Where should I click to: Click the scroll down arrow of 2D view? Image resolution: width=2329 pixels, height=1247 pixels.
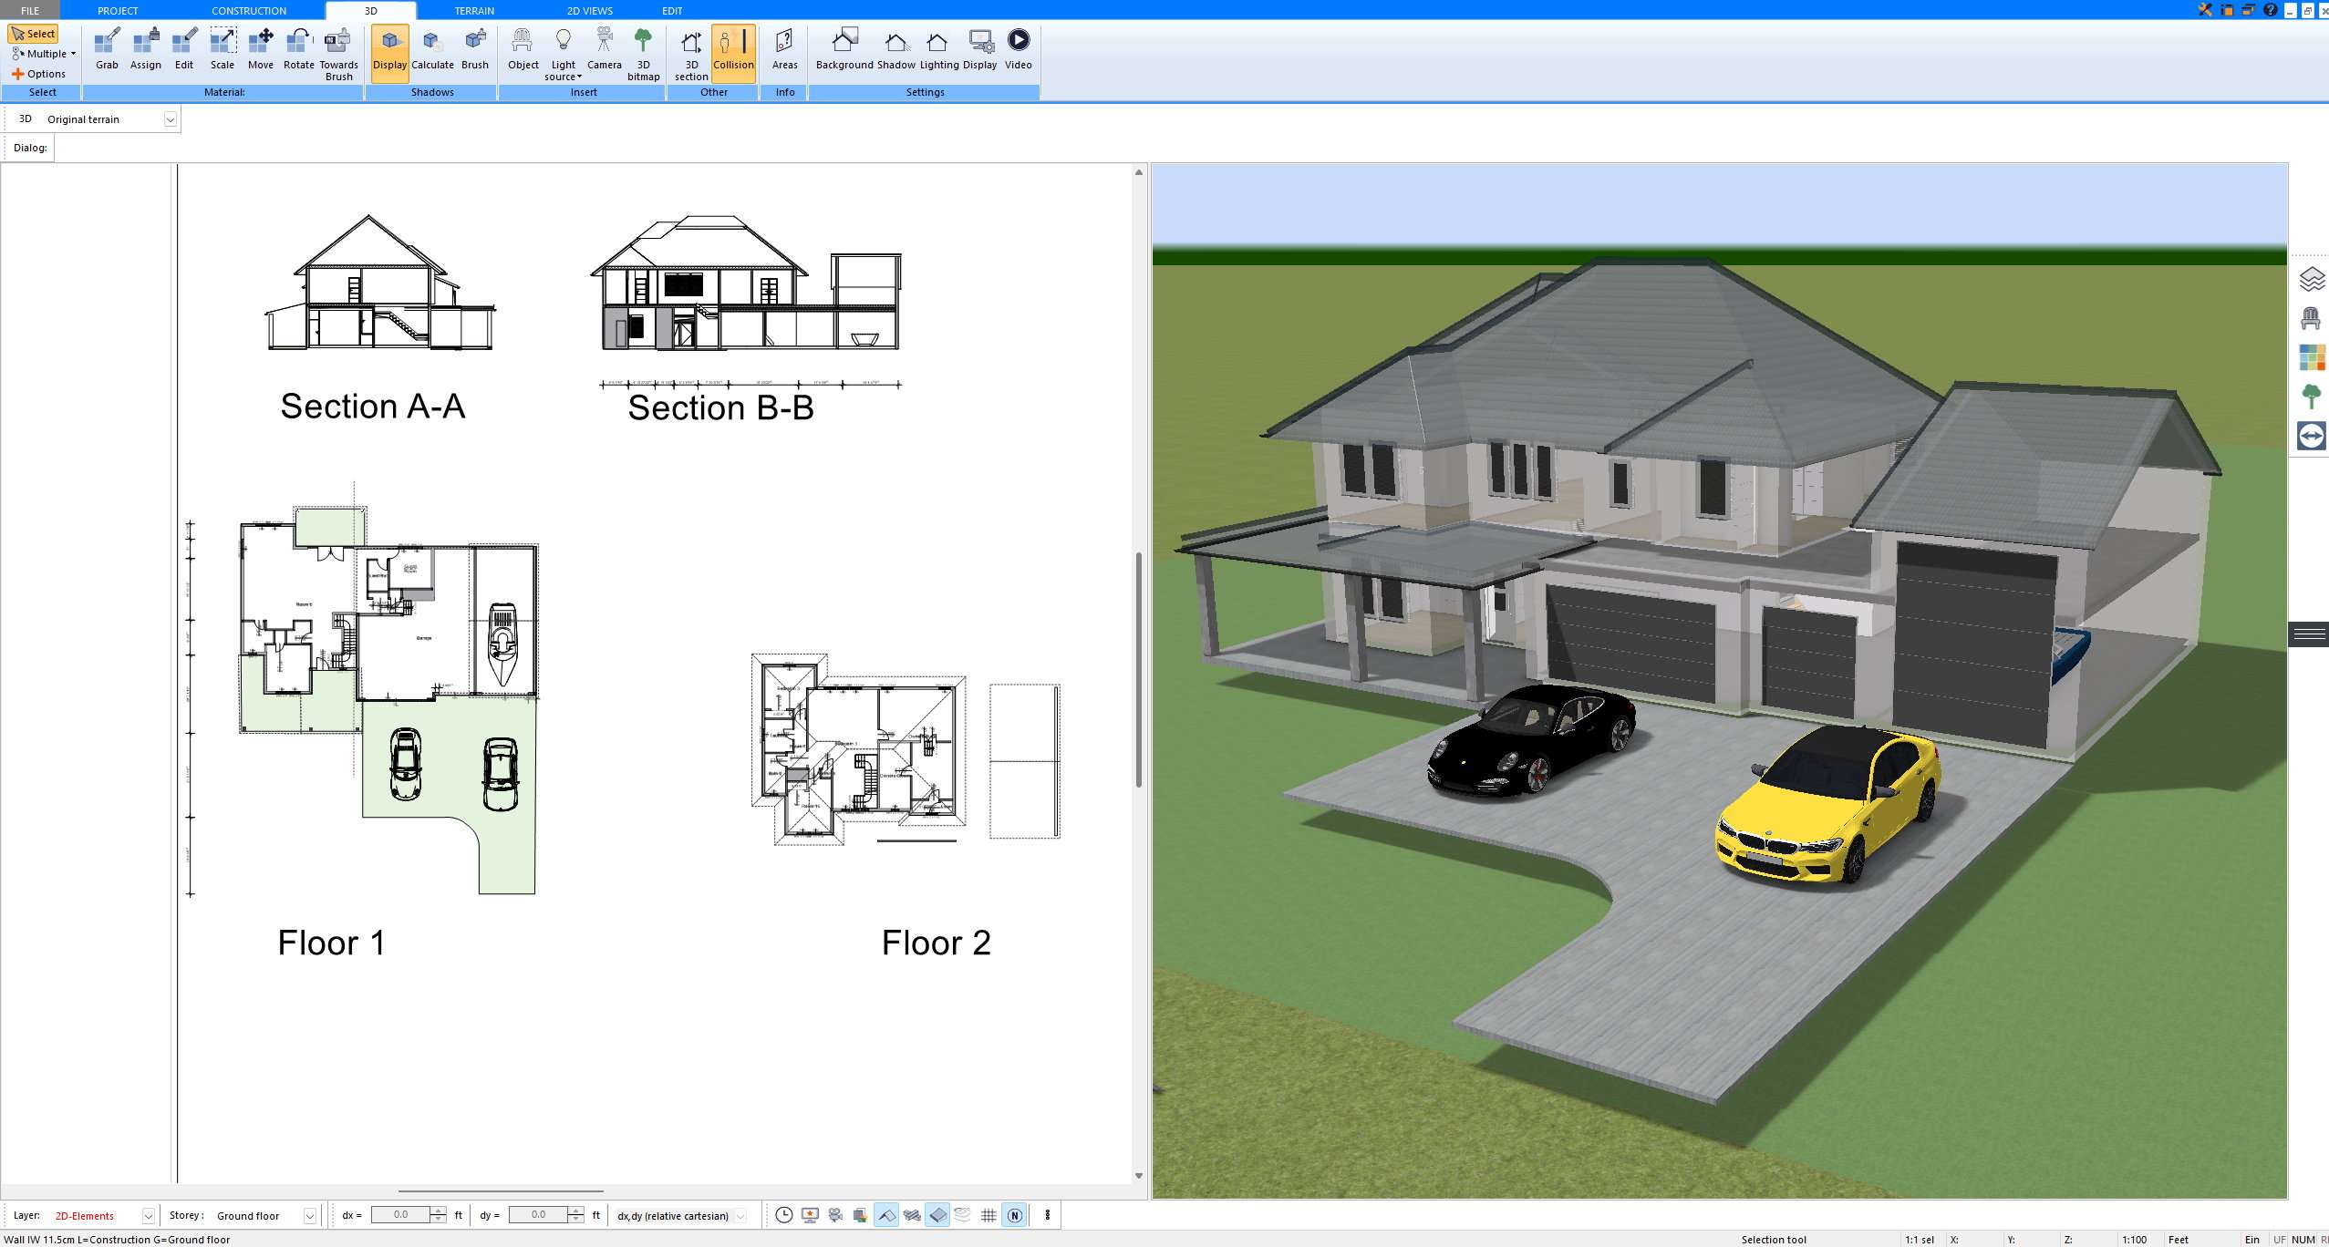pos(1138,1176)
